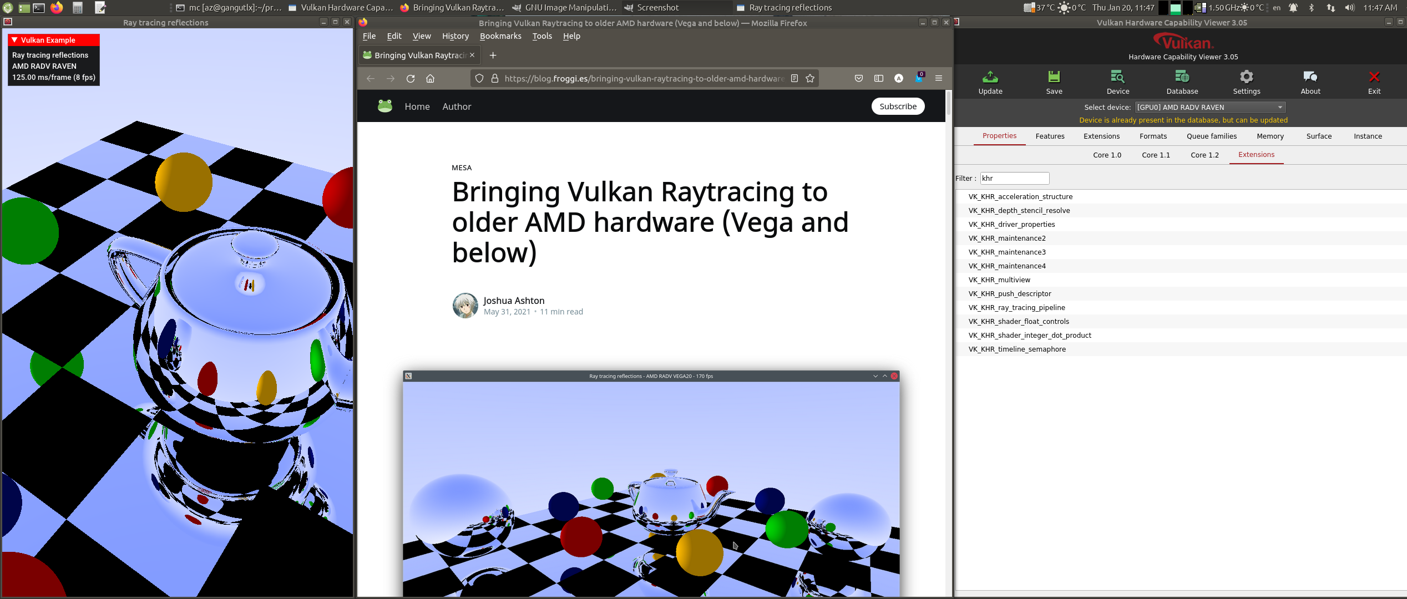Open the Help menu in Firefox
The image size is (1407, 599).
point(571,36)
